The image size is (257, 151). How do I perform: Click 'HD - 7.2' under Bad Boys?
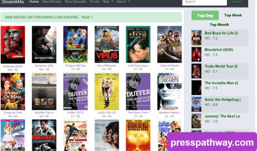coord(211,38)
